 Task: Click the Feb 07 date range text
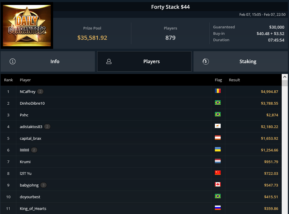(262, 14)
